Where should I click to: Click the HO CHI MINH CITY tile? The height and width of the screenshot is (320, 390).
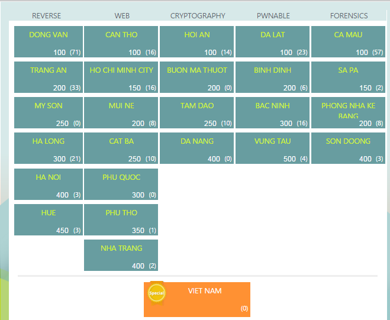click(x=121, y=77)
